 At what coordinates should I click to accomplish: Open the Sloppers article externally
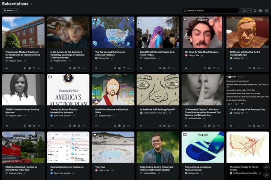(214, 68)
